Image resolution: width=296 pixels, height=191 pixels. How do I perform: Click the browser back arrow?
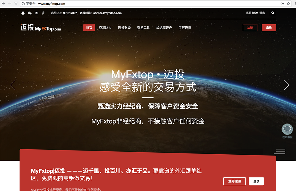(3, 4)
